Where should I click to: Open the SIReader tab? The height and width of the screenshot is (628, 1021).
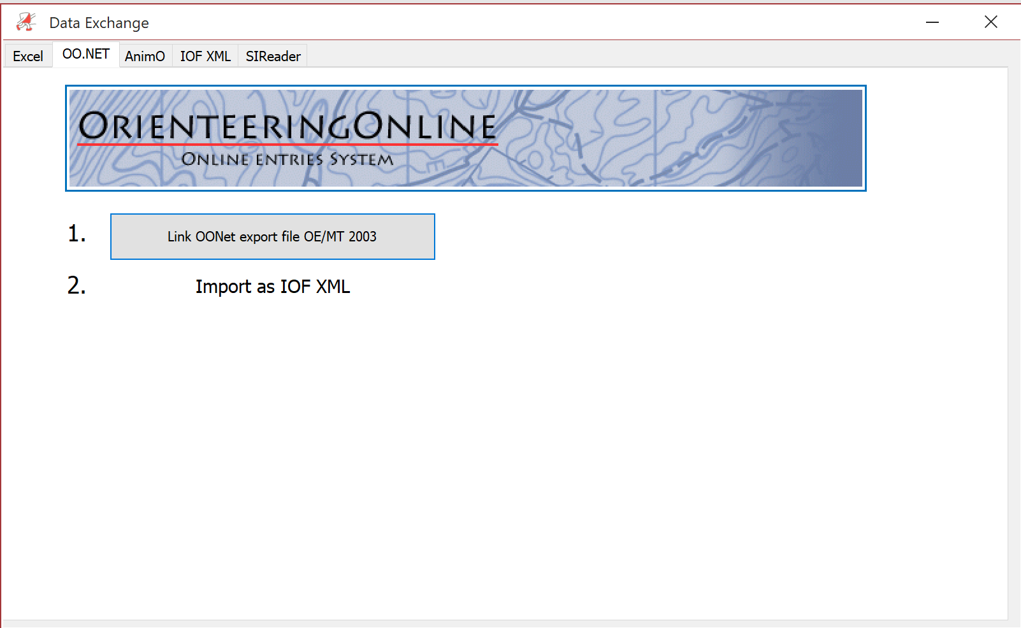coord(273,56)
